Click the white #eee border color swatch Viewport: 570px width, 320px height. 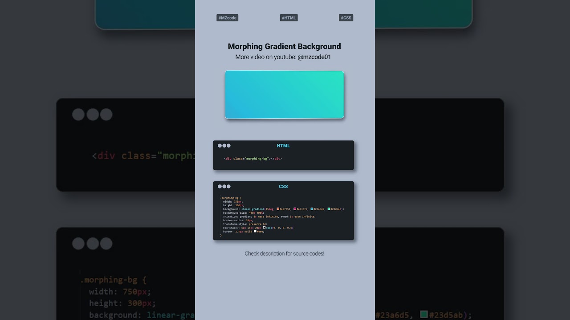tap(255, 231)
